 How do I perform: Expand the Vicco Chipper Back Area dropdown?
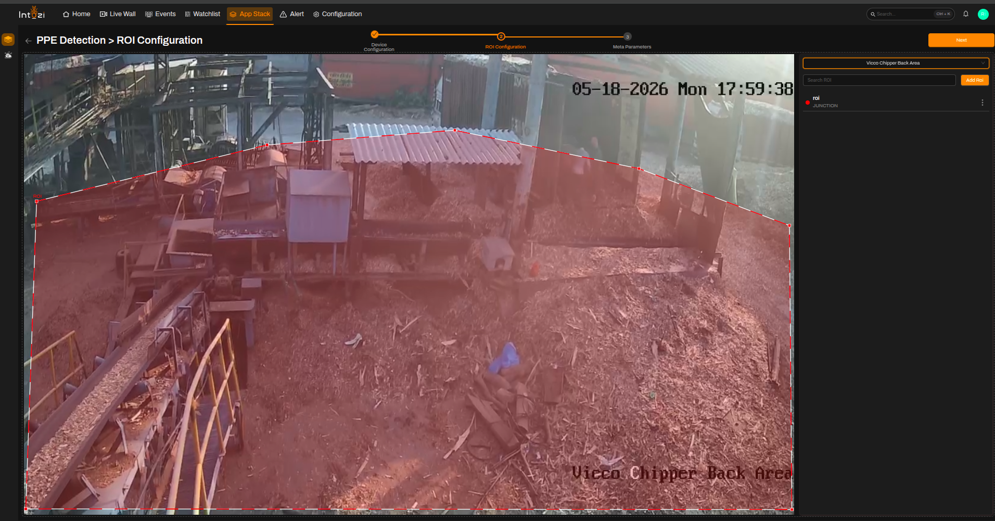point(896,63)
